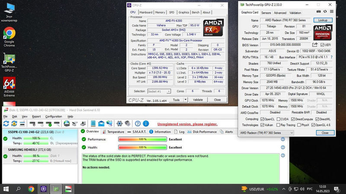
Task: Toggle the DirectCompute checkbox
Action: coord(293,119)
